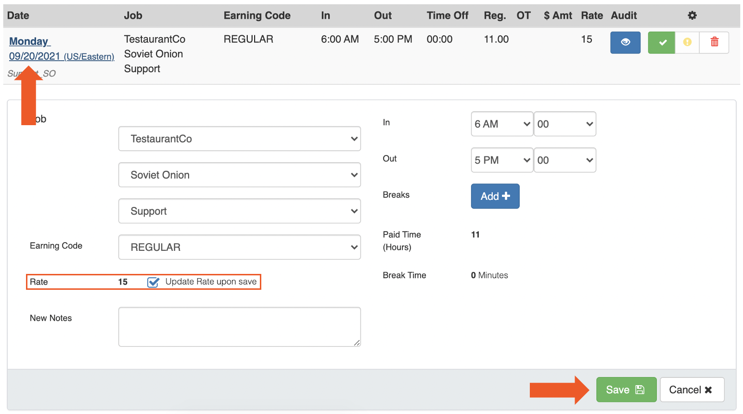
Task: Toggle the Update Rate upon save checkbox
Action: (x=153, y=283)
